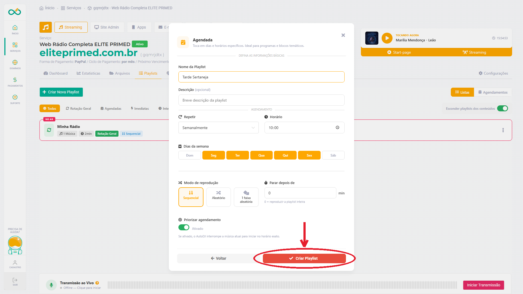Switch to Agendamentos view
This screenshot has height=294, width=523.
[493, 92]
